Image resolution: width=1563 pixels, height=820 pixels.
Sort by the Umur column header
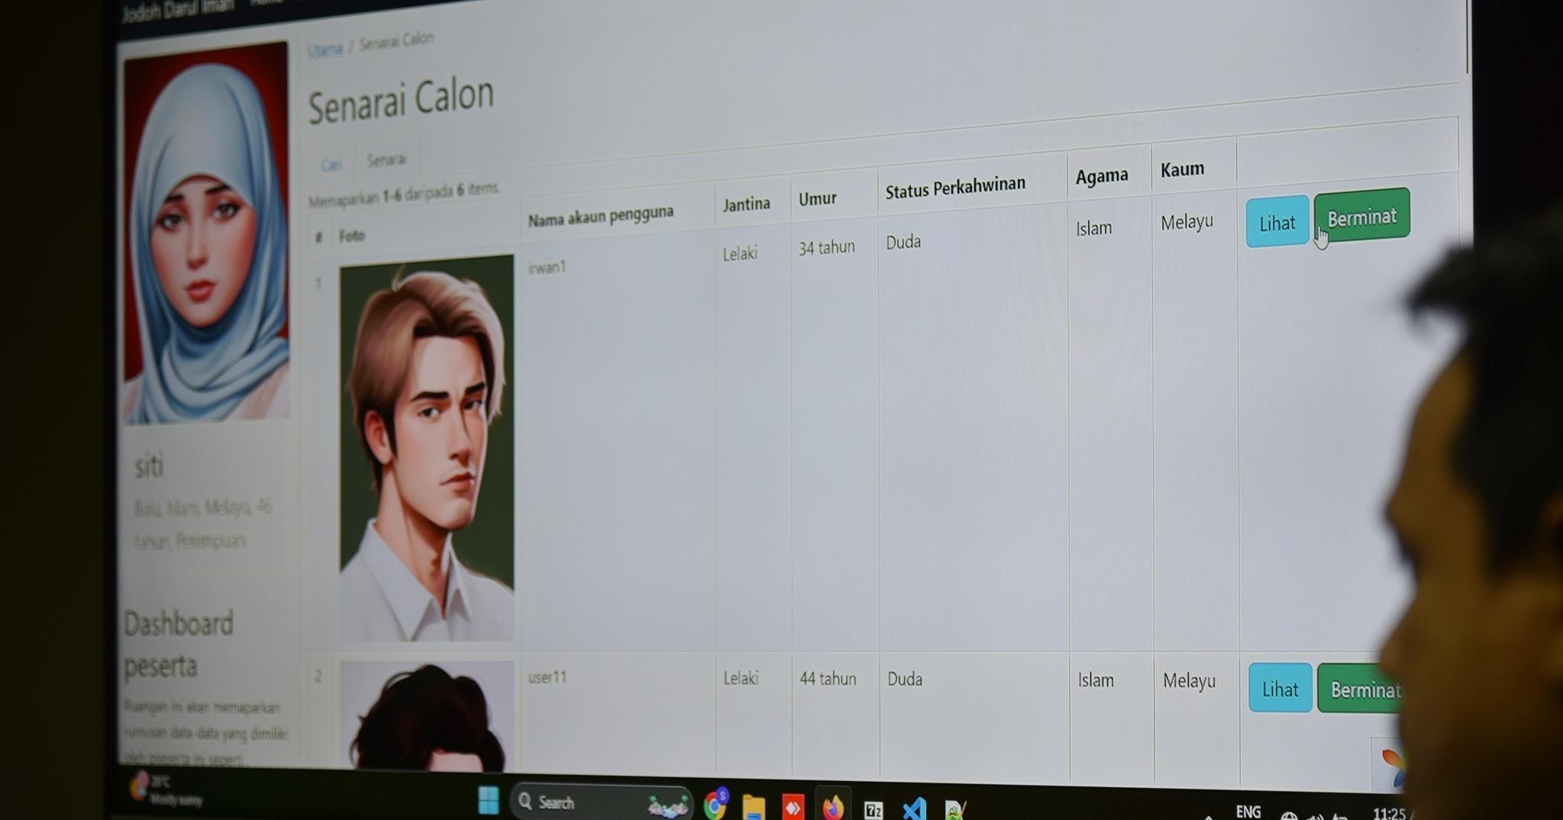click(817, 198)
